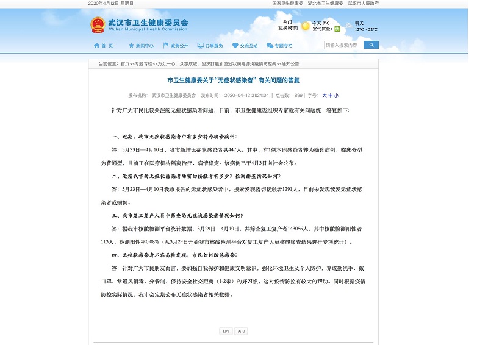This screenshot has height=345, width=488.
Task: Click the monitor icon for 办事服务
Action: (x=201, y=46)
